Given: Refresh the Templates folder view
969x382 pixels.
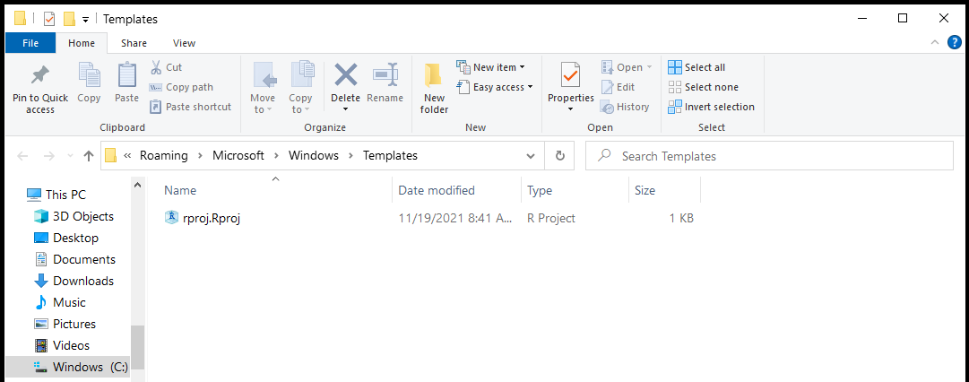Looking at the screenshot, I should 560,155.
